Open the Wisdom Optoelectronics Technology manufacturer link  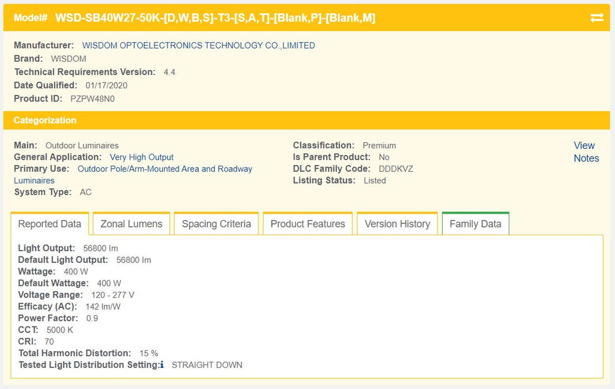(198, 46)
